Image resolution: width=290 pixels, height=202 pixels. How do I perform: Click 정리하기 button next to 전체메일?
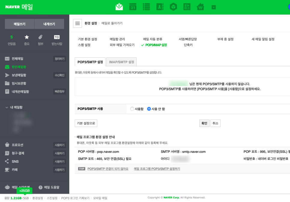pyautogui.click(x=59, y=59)
